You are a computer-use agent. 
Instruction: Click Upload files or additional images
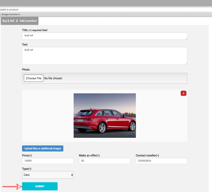(x=43, y=148)
